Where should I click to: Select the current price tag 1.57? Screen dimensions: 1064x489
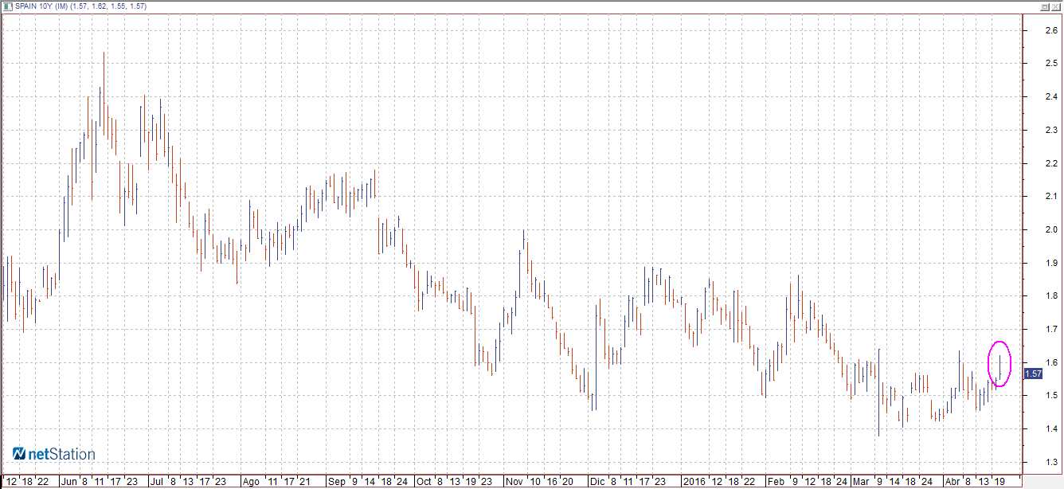coord(1035,374)
